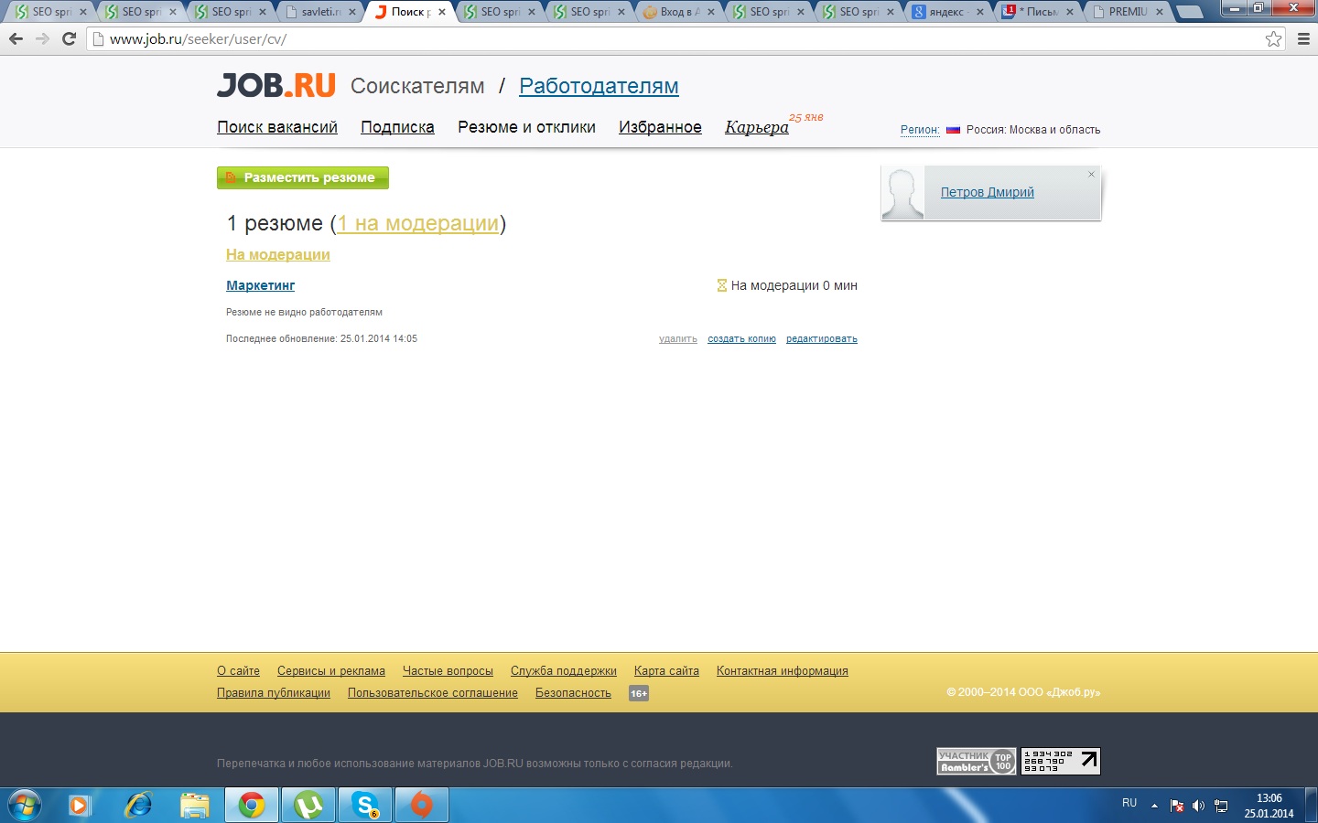Click the LiveInternet counter badge
This screenshot has width=1318, height=823.
[1061, 761]
